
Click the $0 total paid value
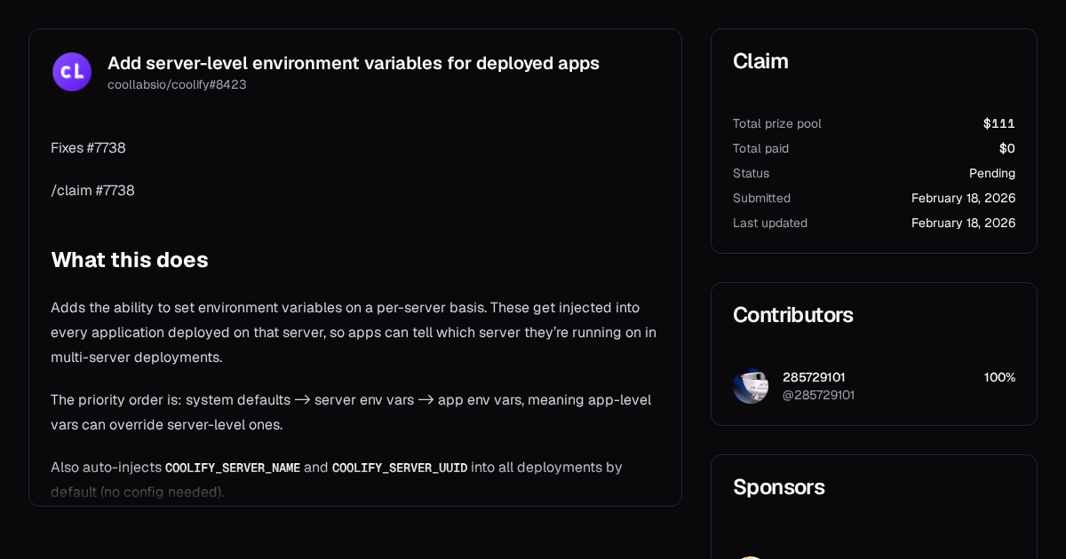coord(1007,148)
